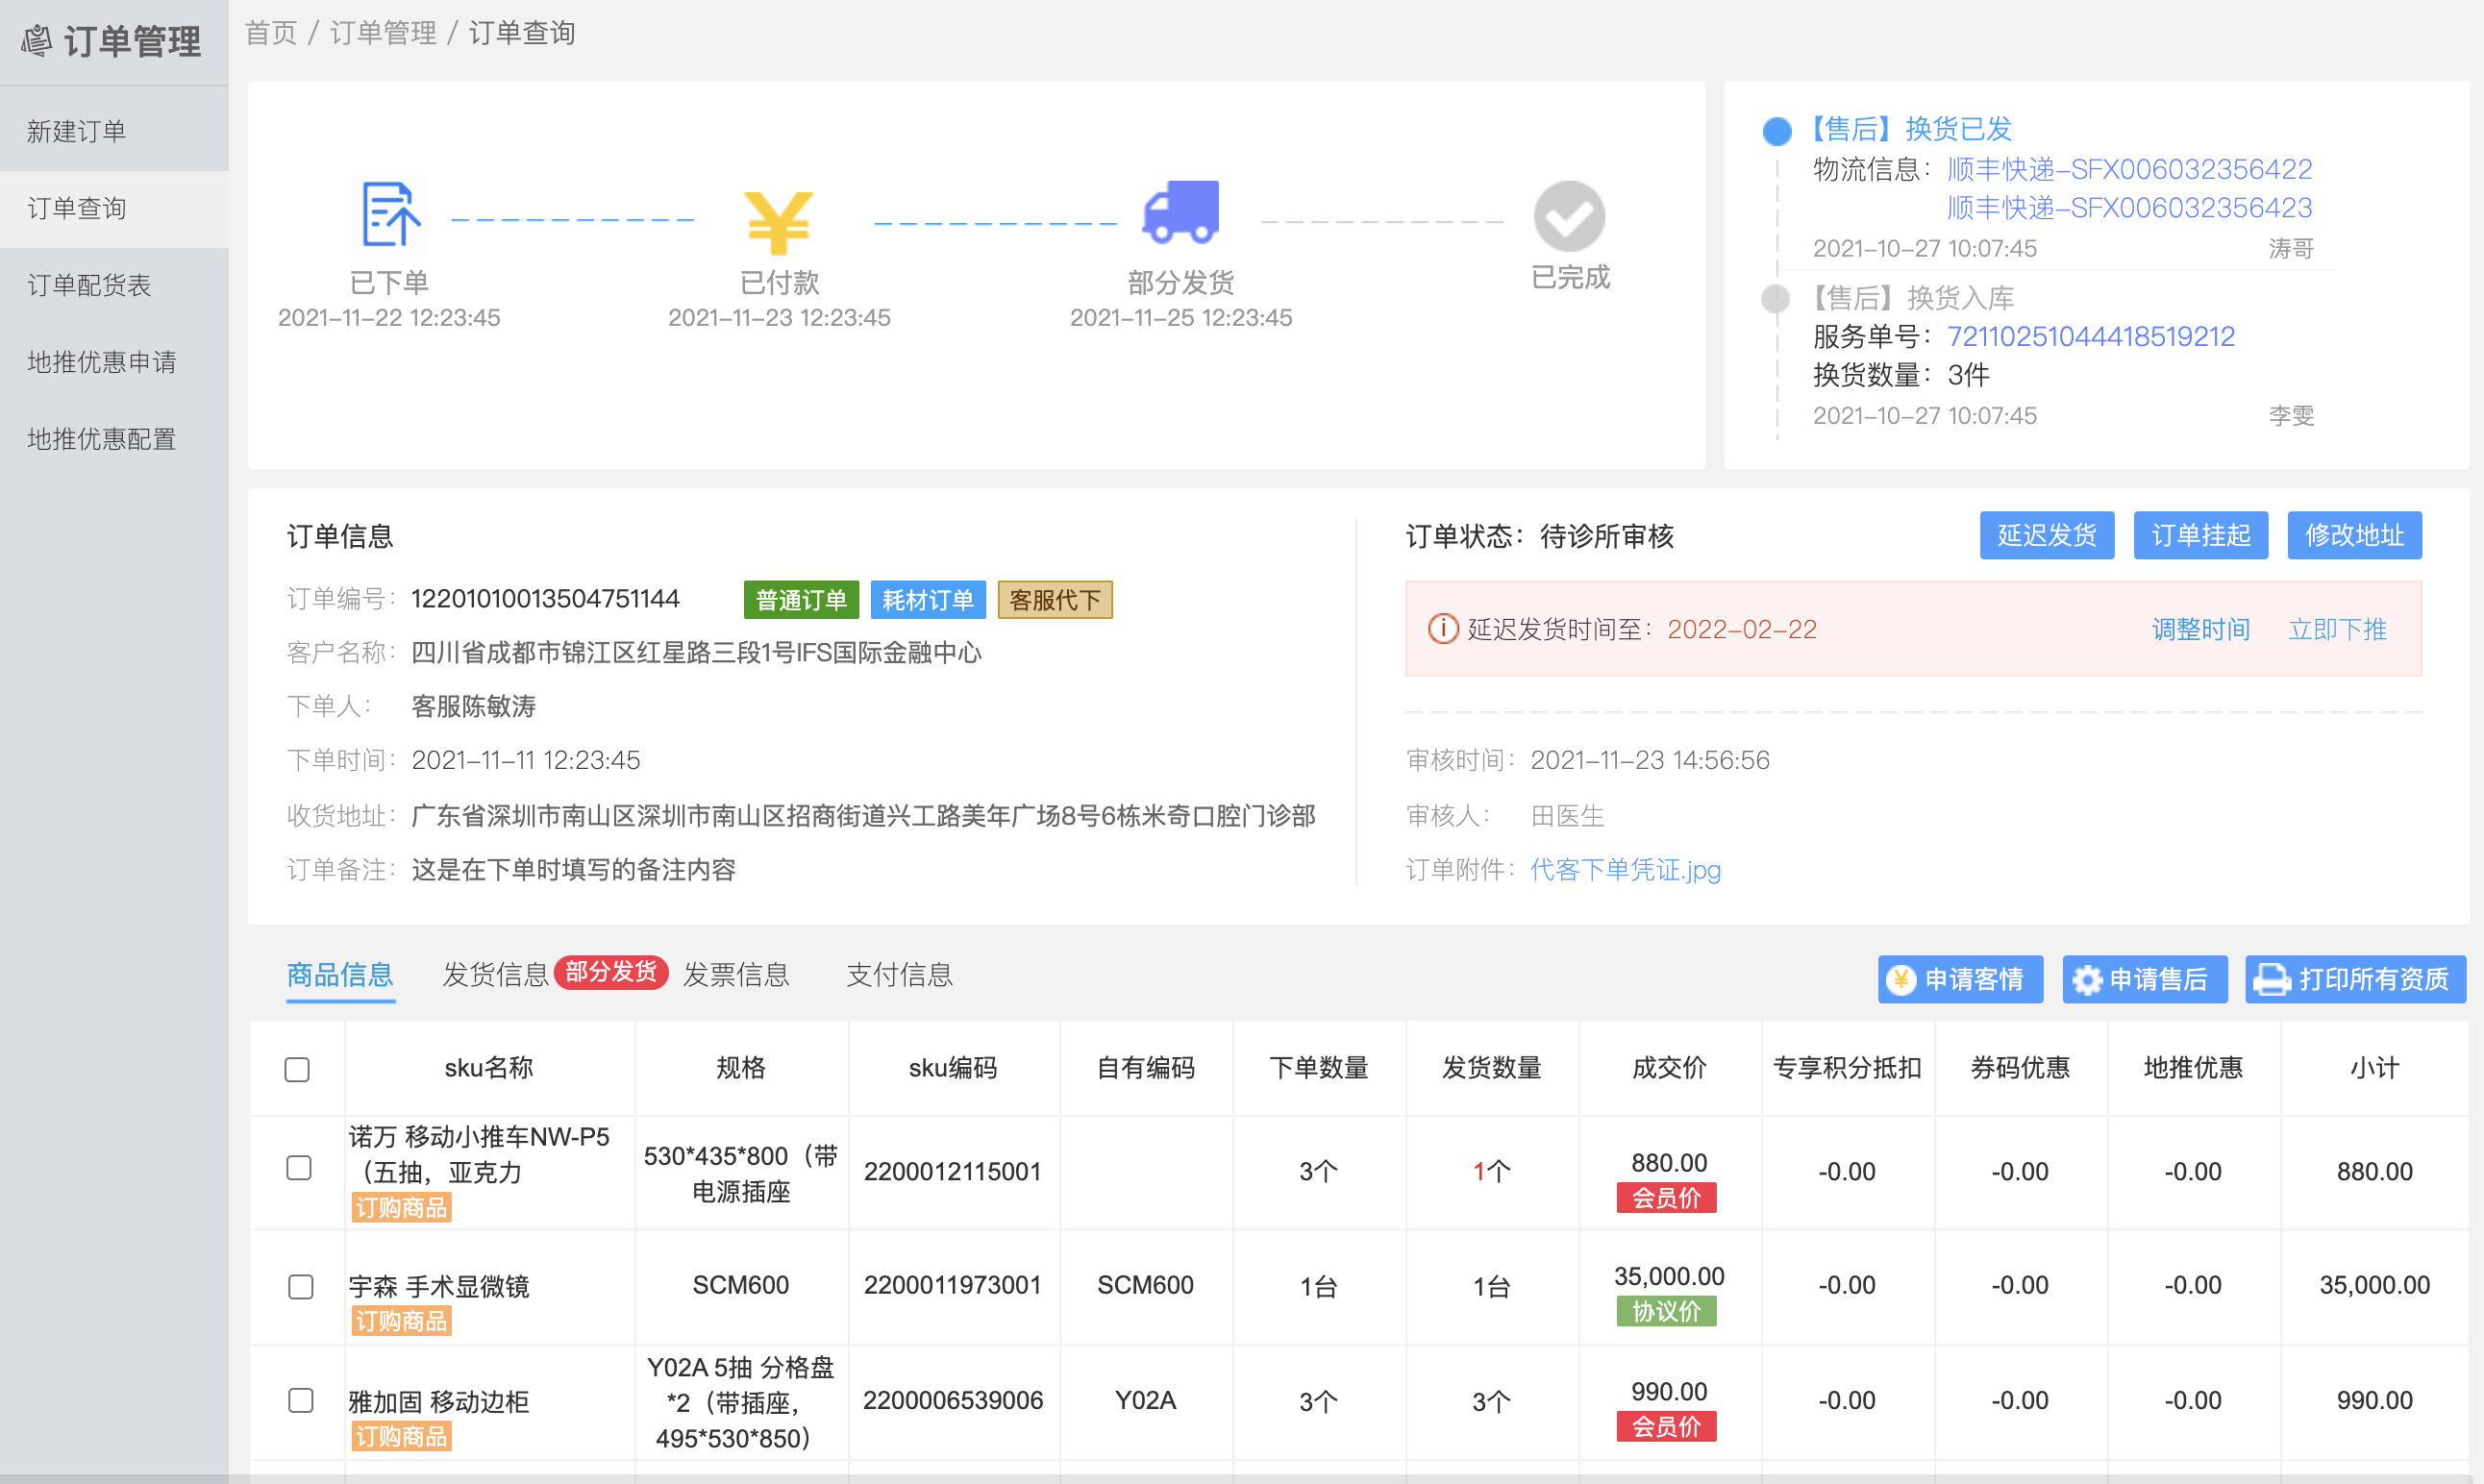Click the 订单挂起 button

[x=2201, y=535]
